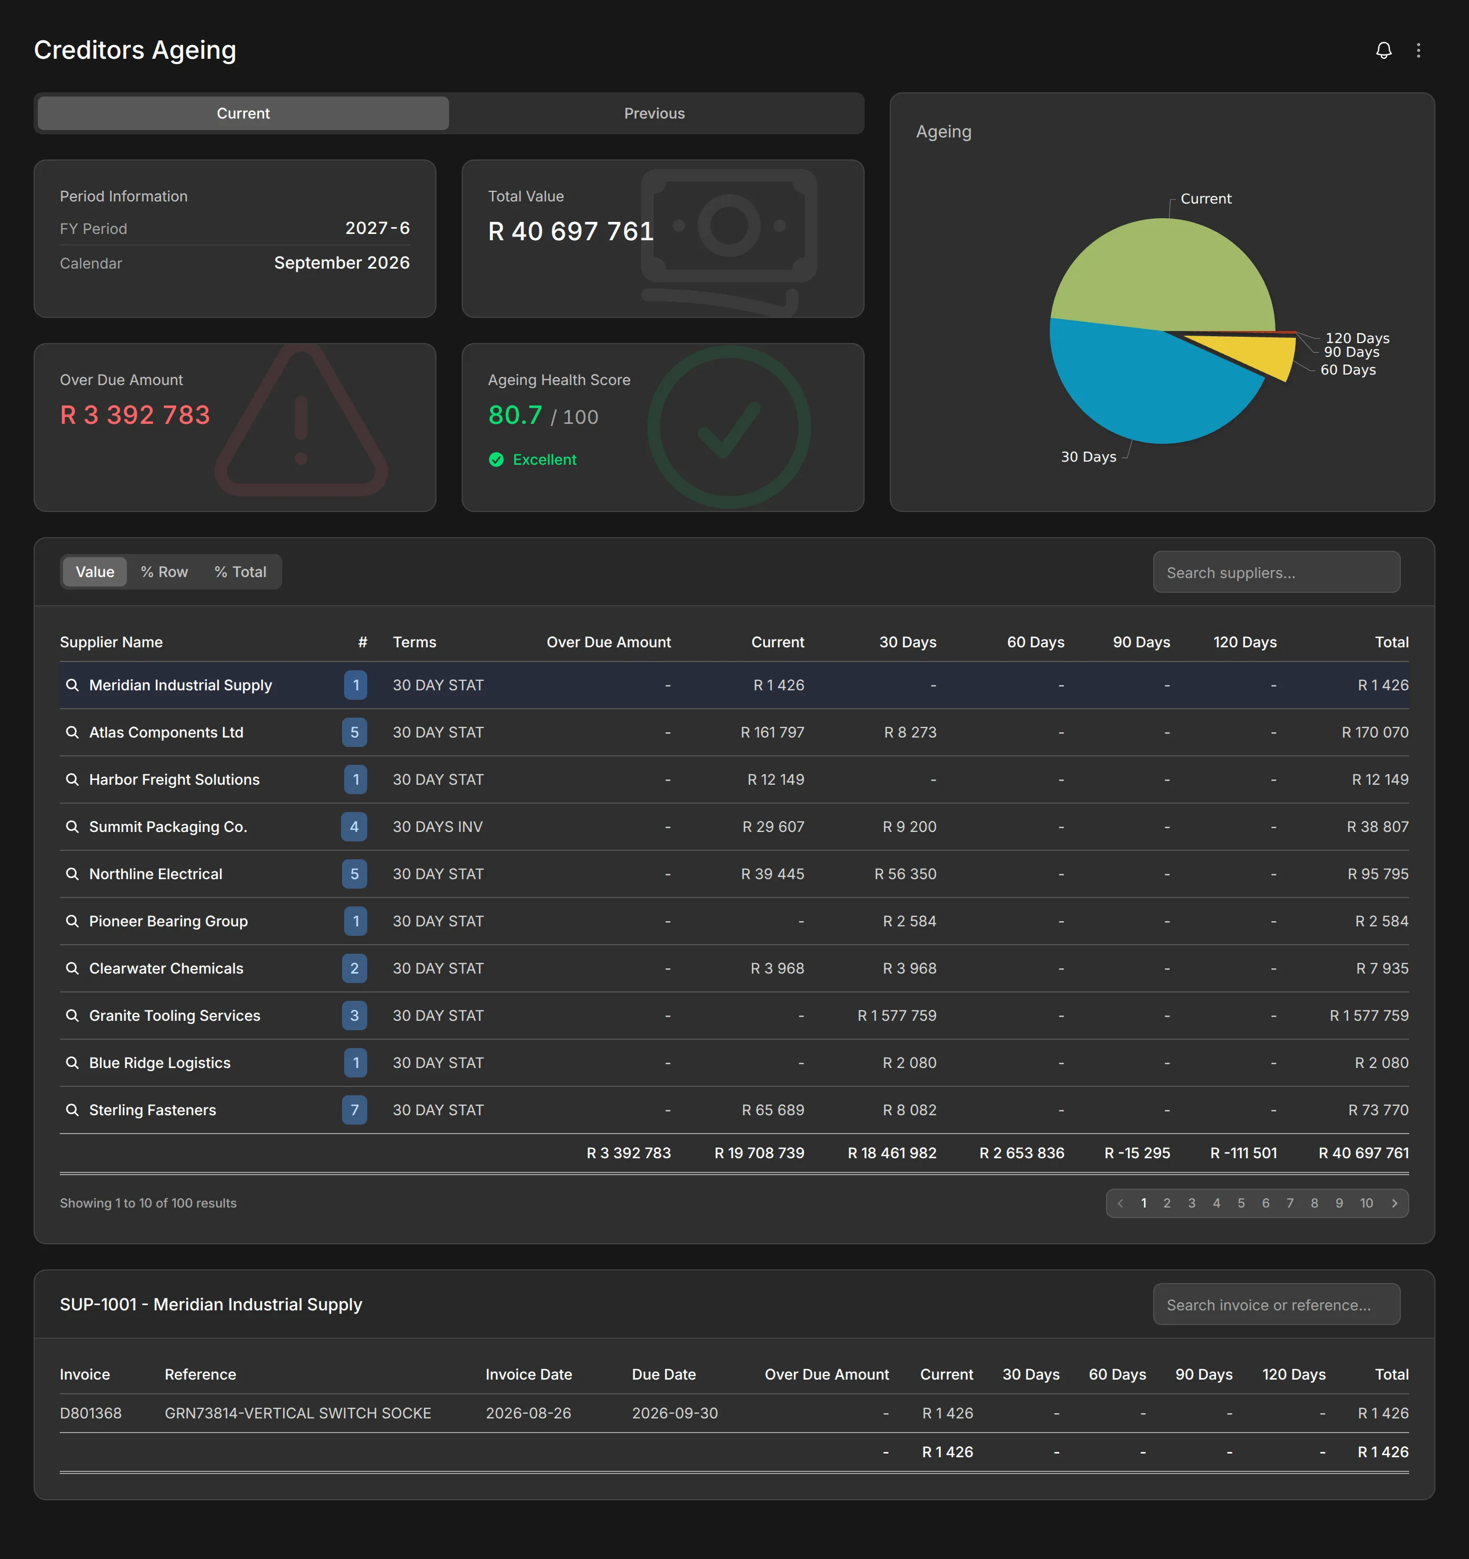The image size is (1469, 1559).
Task: Go to the next results page arrow
Action: (1395, 1203)
